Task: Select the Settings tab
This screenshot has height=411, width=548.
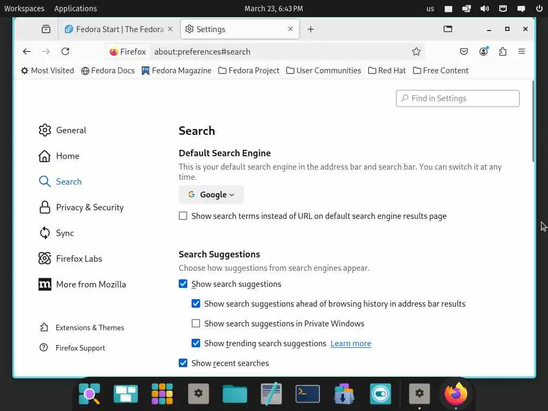Action: click(x=240, y=29)
